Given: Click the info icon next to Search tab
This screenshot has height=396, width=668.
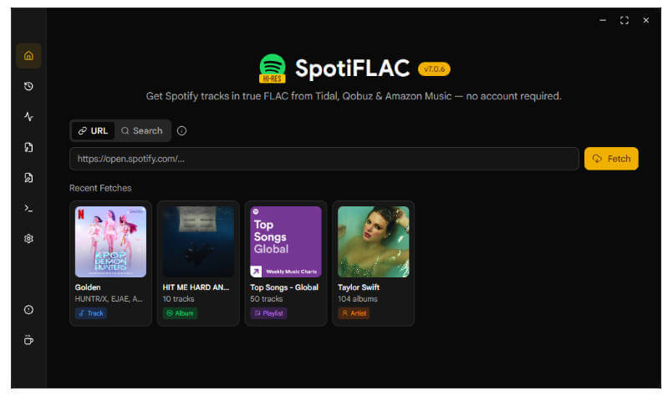Looking at the screenshot, I should 182,130.
